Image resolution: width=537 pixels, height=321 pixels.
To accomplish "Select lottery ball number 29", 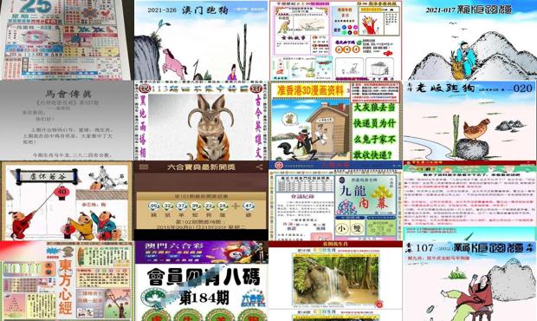I will (223, 206).
